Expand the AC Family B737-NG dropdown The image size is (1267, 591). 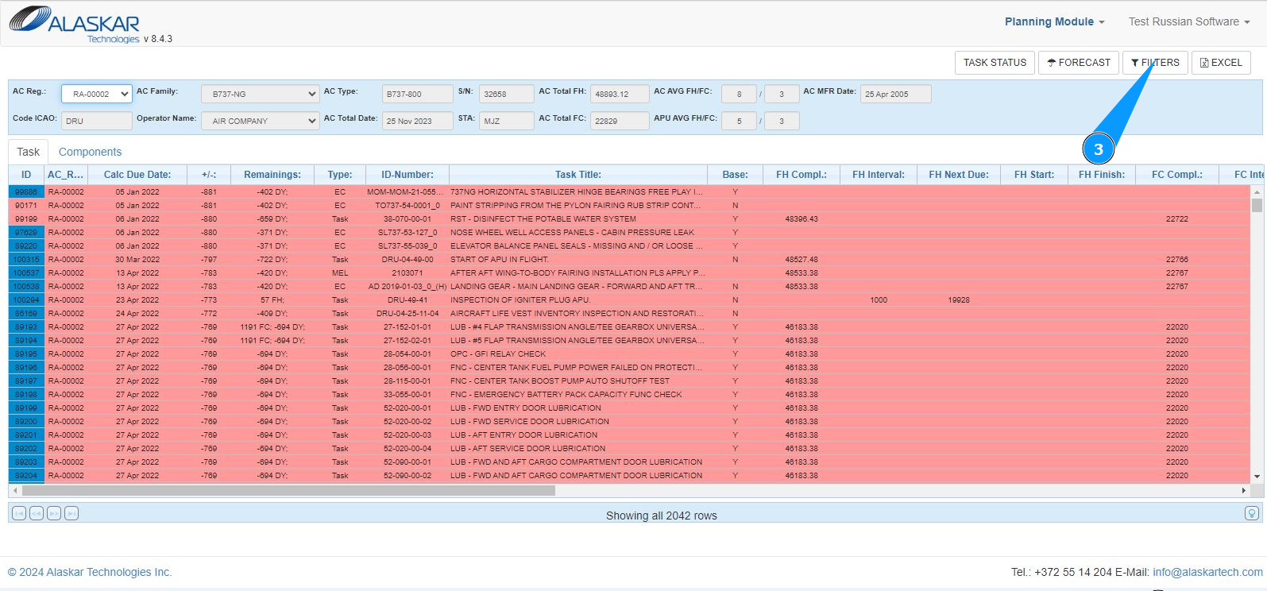[260, 94]
